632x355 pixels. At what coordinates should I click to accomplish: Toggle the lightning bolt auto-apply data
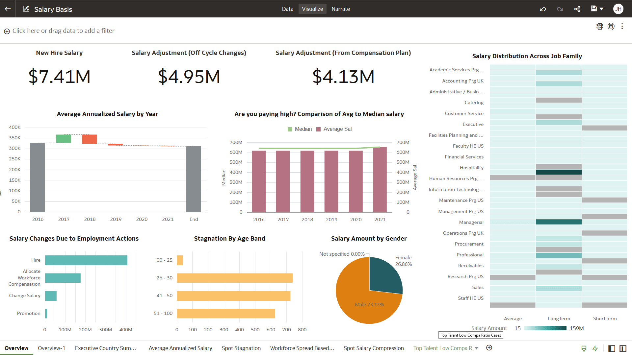[595, 348]
